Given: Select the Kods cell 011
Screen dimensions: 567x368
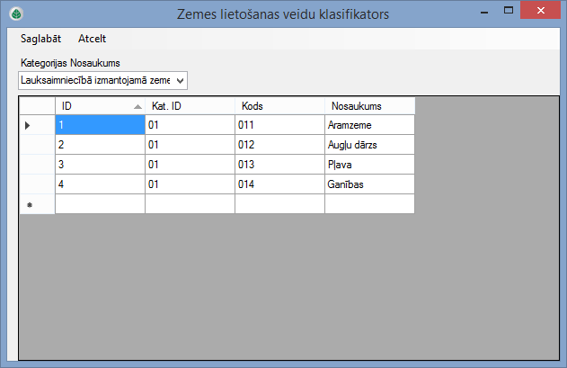Looking at the screenshot, I should [x=279, y=125].
